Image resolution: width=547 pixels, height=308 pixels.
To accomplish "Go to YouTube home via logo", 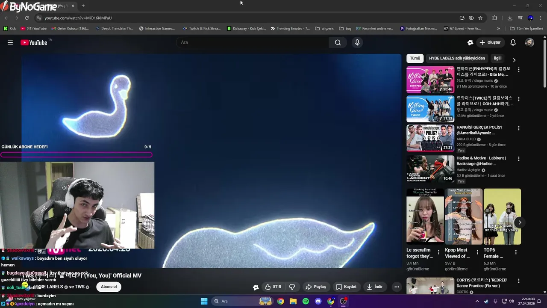I will pos(34,42).
